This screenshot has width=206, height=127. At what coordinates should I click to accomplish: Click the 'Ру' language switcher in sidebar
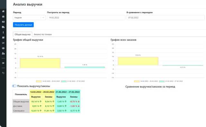[x=3, y=73]
